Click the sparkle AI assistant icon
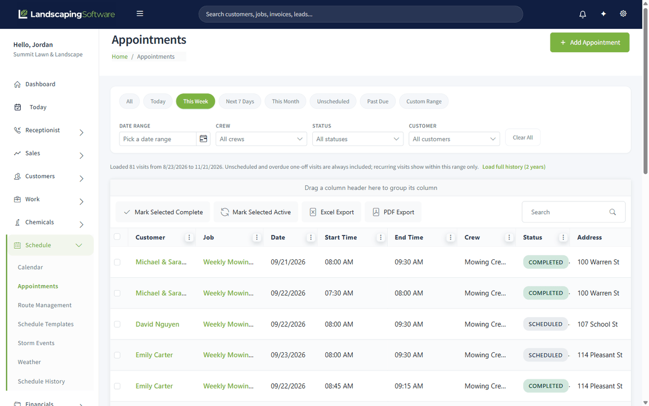 603,14
